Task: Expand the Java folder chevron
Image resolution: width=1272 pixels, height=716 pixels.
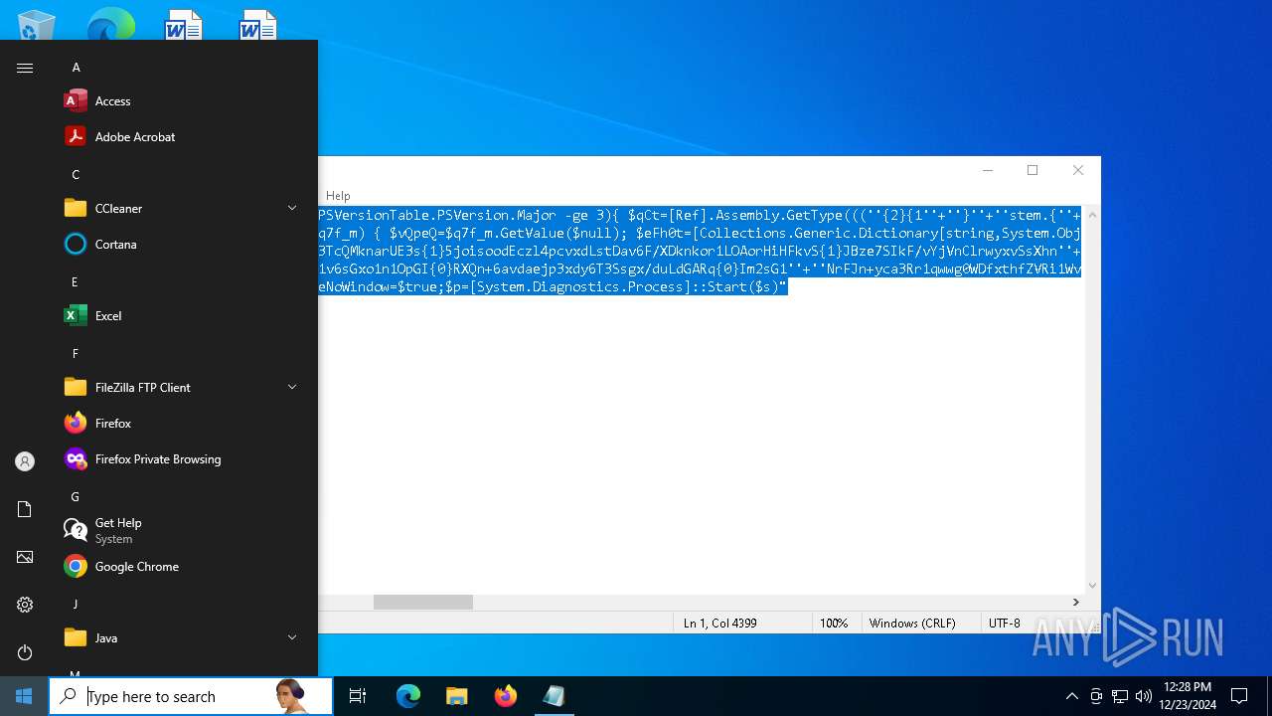Action: pyautogui.click(x=292, y=638)
